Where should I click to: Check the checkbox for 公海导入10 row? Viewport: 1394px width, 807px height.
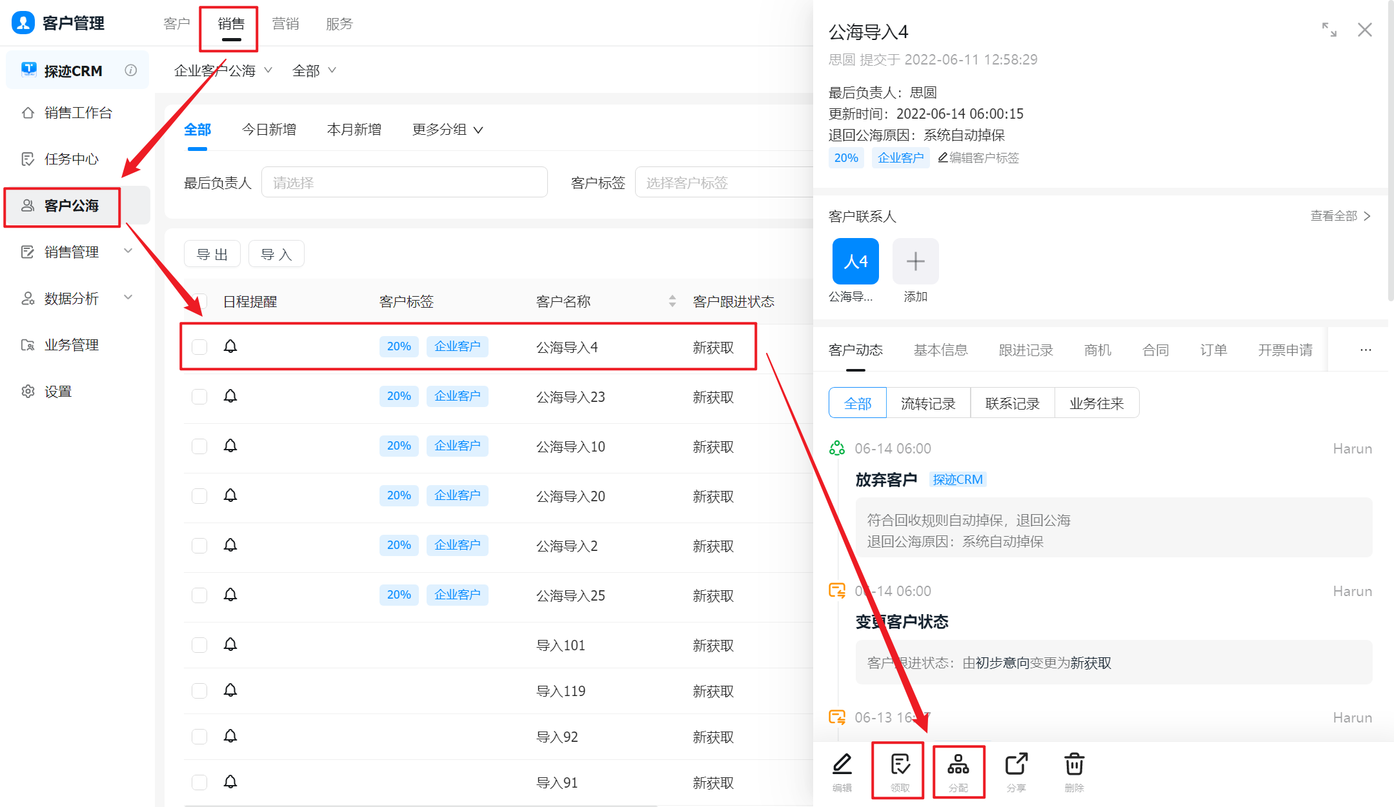(x=199, y=446)
